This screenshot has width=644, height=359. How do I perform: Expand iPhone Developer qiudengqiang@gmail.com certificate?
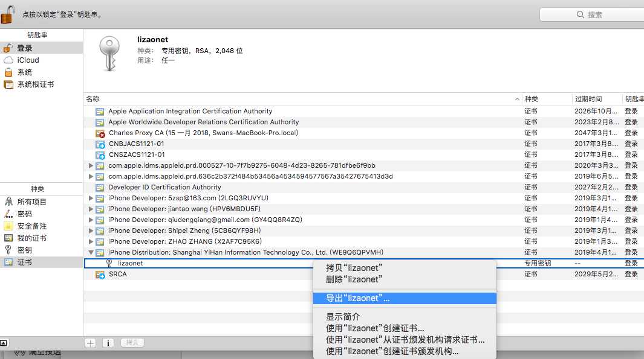coord(91,220)
